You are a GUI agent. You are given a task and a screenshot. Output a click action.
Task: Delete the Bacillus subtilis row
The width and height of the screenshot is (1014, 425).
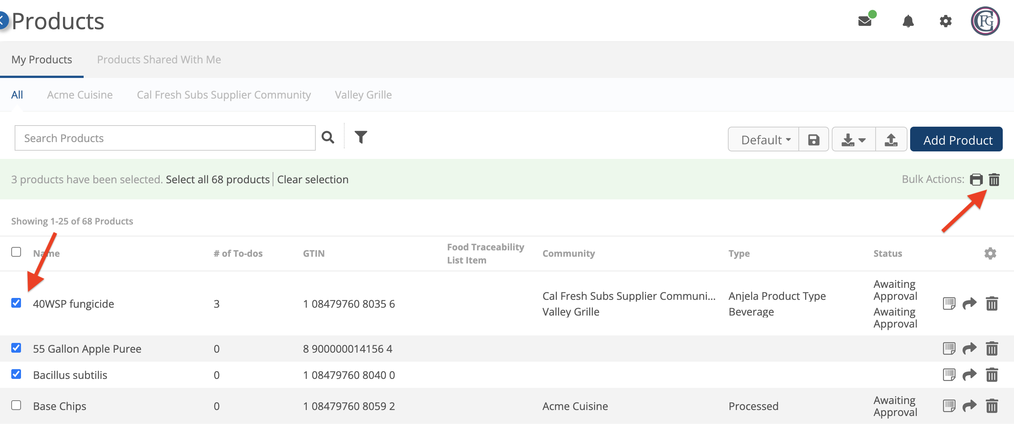991,375
